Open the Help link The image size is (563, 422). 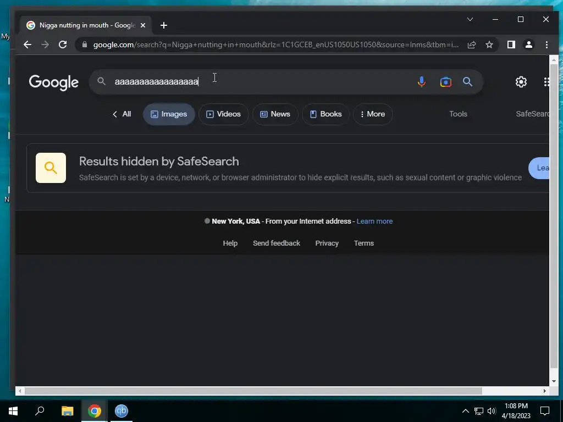[230, 243]
